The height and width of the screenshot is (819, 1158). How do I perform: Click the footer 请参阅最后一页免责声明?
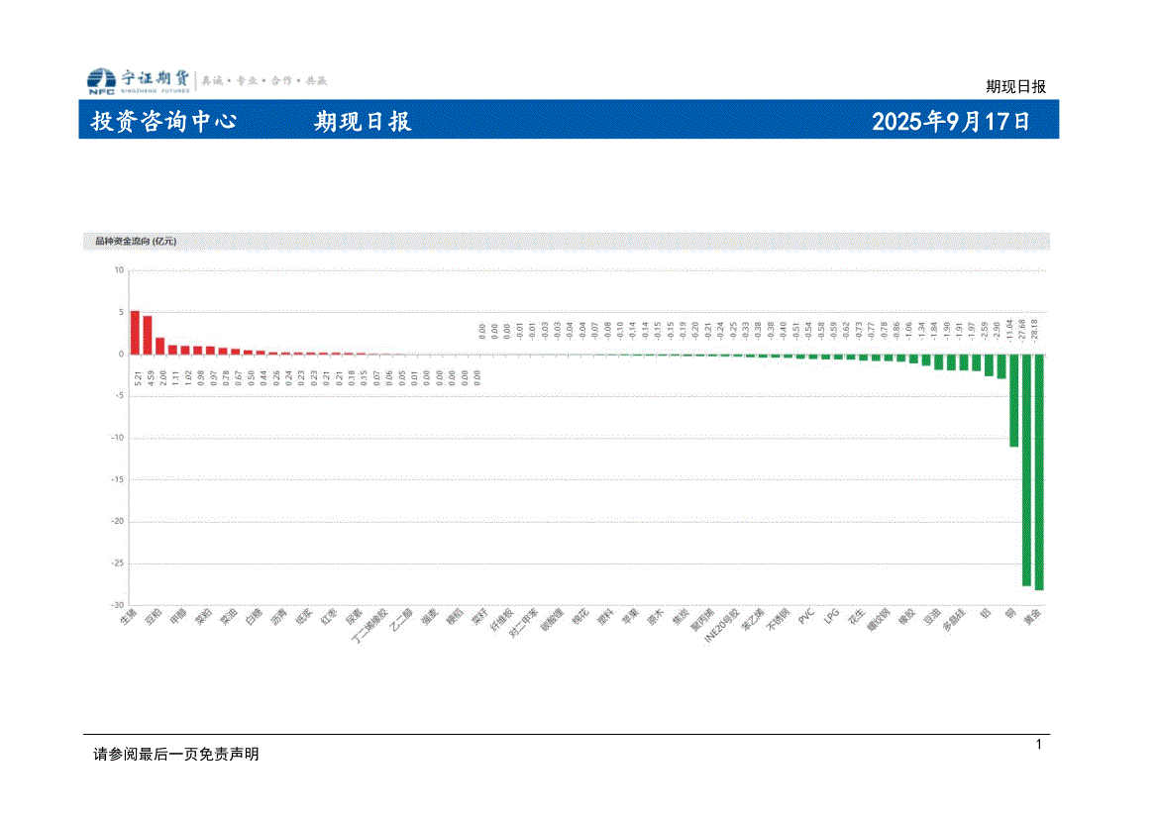[x=175, y=754]
